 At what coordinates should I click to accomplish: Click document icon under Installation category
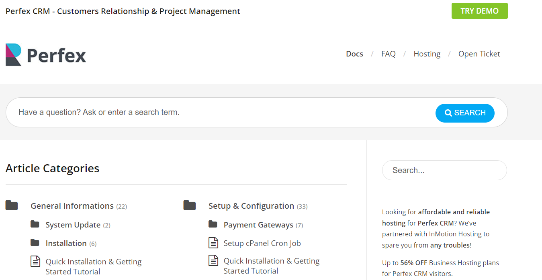coord(35,262)
